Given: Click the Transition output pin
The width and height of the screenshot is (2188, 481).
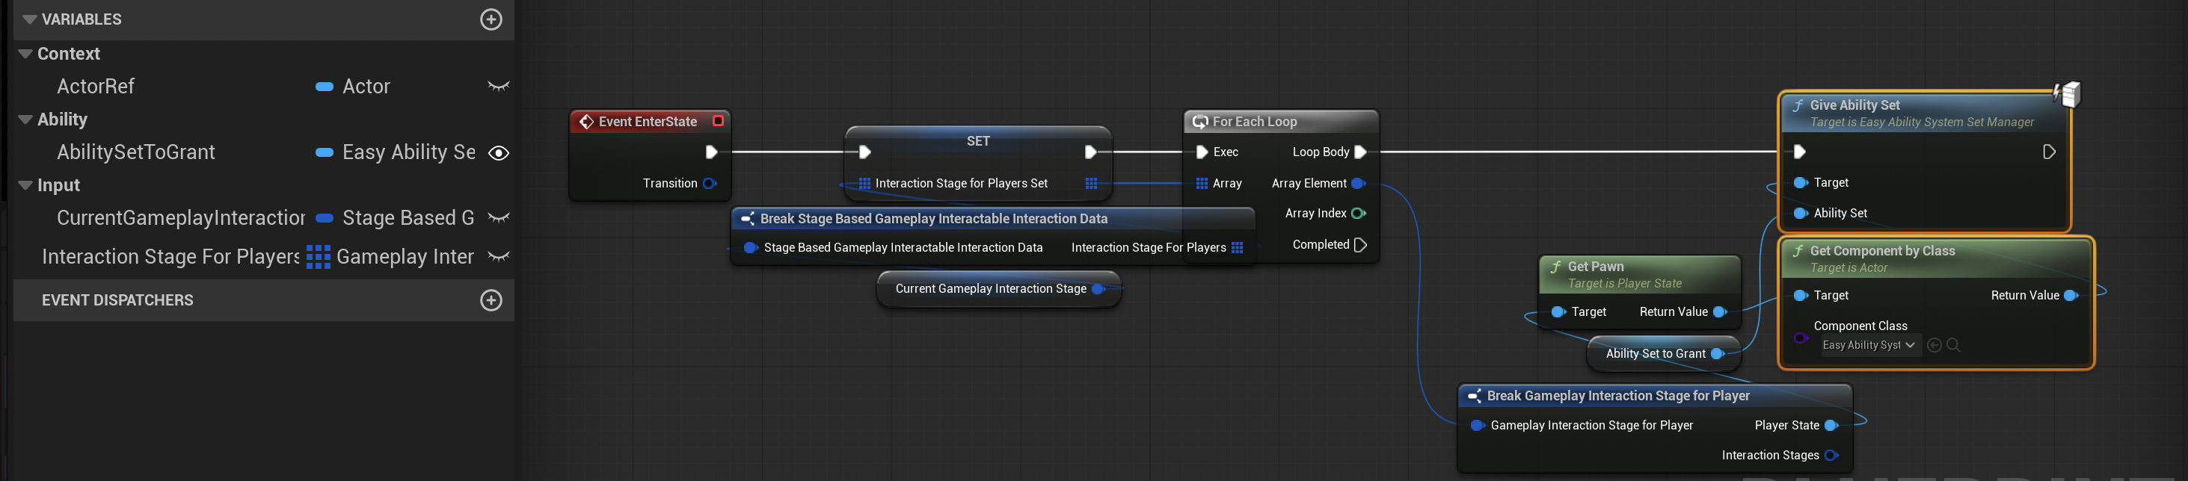Looking at the screenshot, I should pos(709,183).
